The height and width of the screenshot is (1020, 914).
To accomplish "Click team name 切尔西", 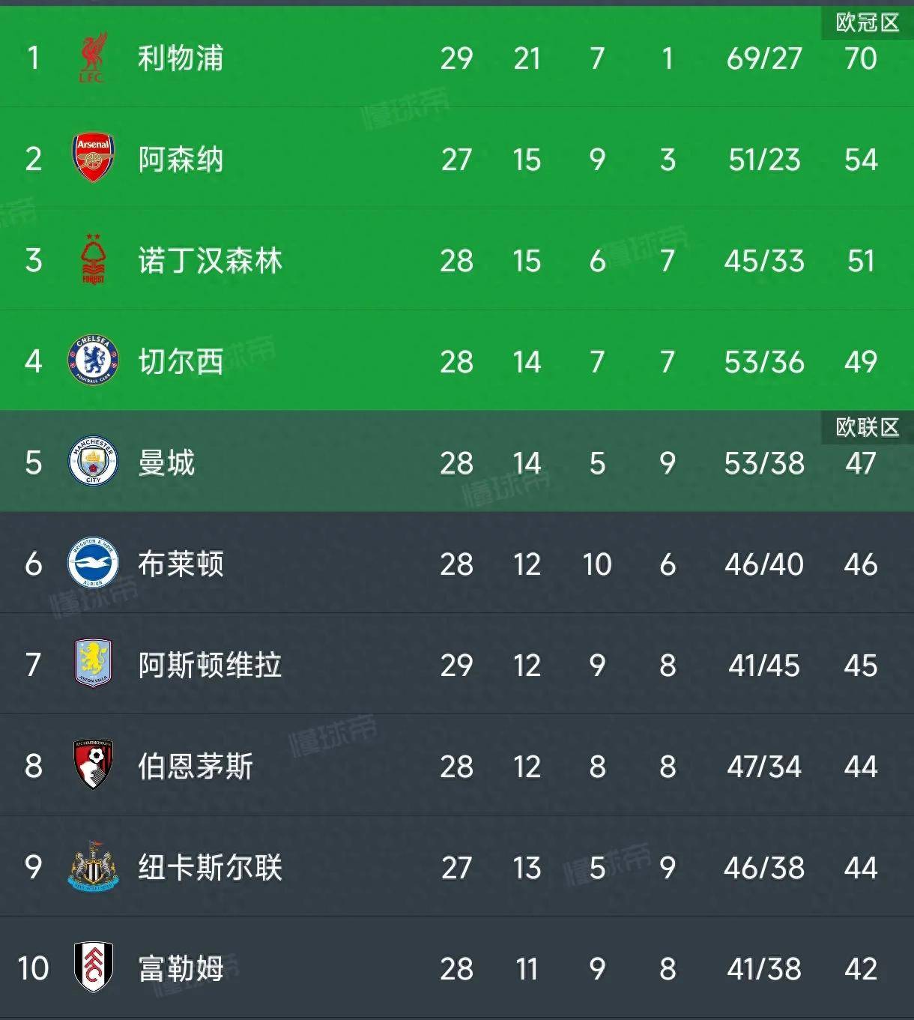I will point(181,362).
